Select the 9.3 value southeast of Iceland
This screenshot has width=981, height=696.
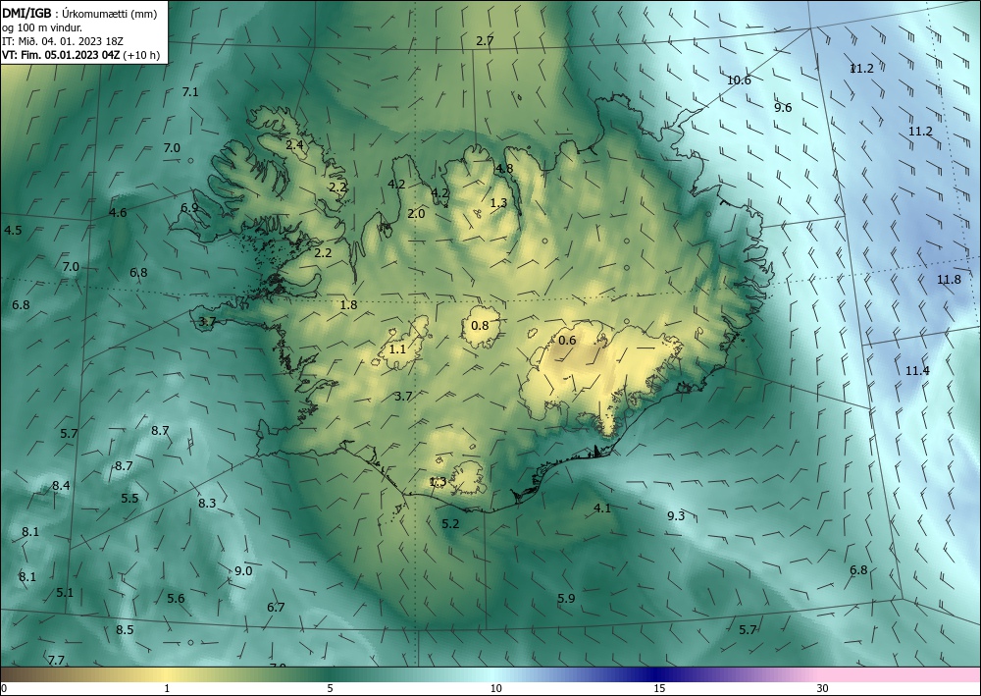[676, 515]
